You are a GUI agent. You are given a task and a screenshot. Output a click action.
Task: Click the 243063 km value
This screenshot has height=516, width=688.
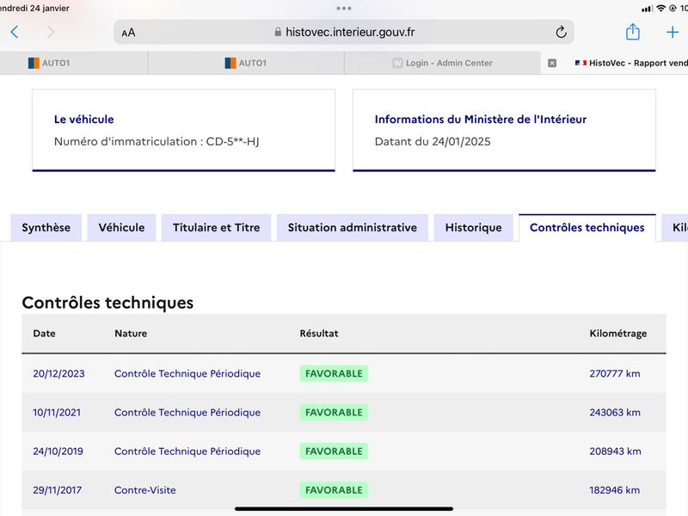point(615,413)
